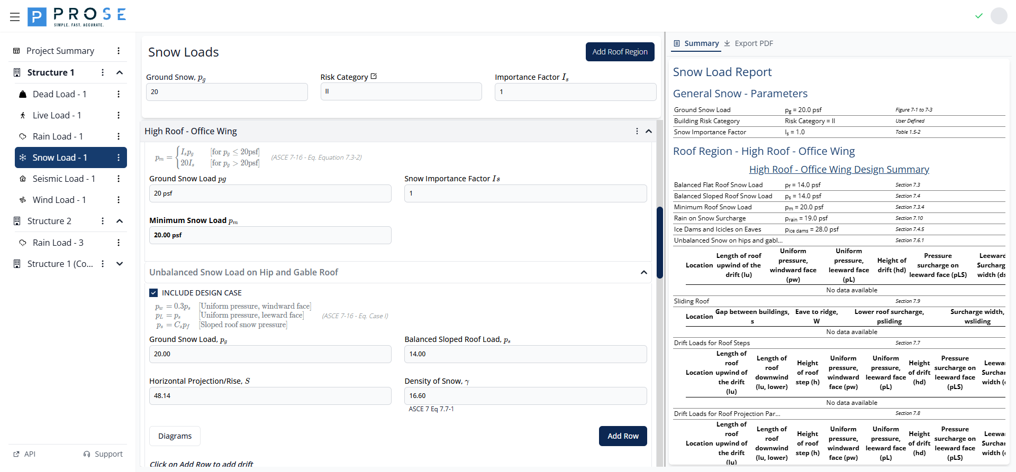
Task: Click the Risk Category external link icon
Action: (374, 77)
